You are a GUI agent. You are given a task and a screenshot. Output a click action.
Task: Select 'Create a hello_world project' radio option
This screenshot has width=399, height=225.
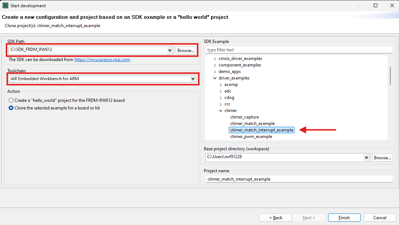pos(11,100)
